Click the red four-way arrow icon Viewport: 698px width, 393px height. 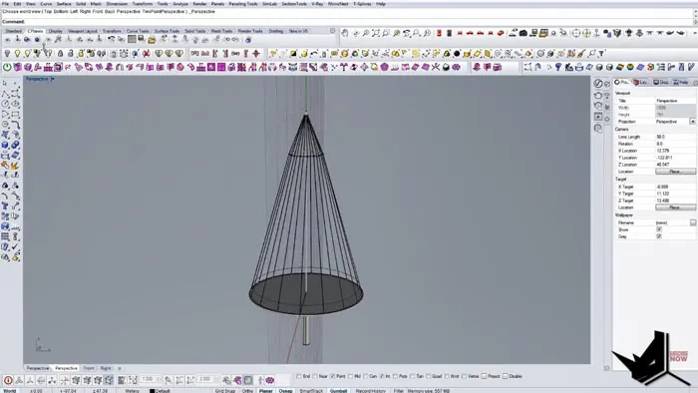(256, 54)
